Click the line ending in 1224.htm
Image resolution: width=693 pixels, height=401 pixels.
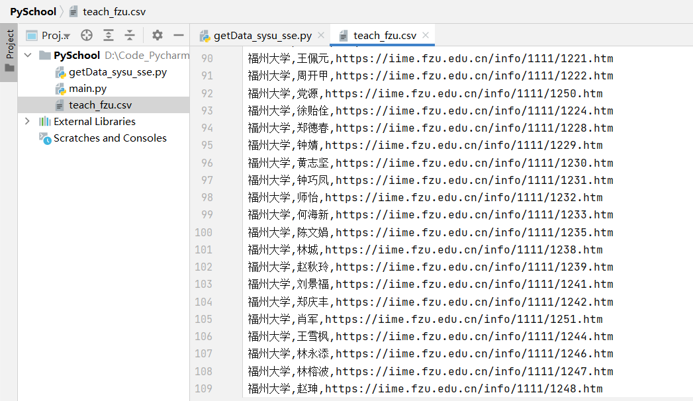coord(430,111)
